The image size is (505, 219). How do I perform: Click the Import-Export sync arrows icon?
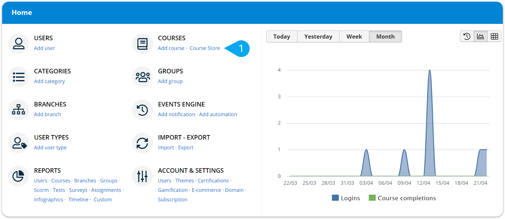coord(142,143)
